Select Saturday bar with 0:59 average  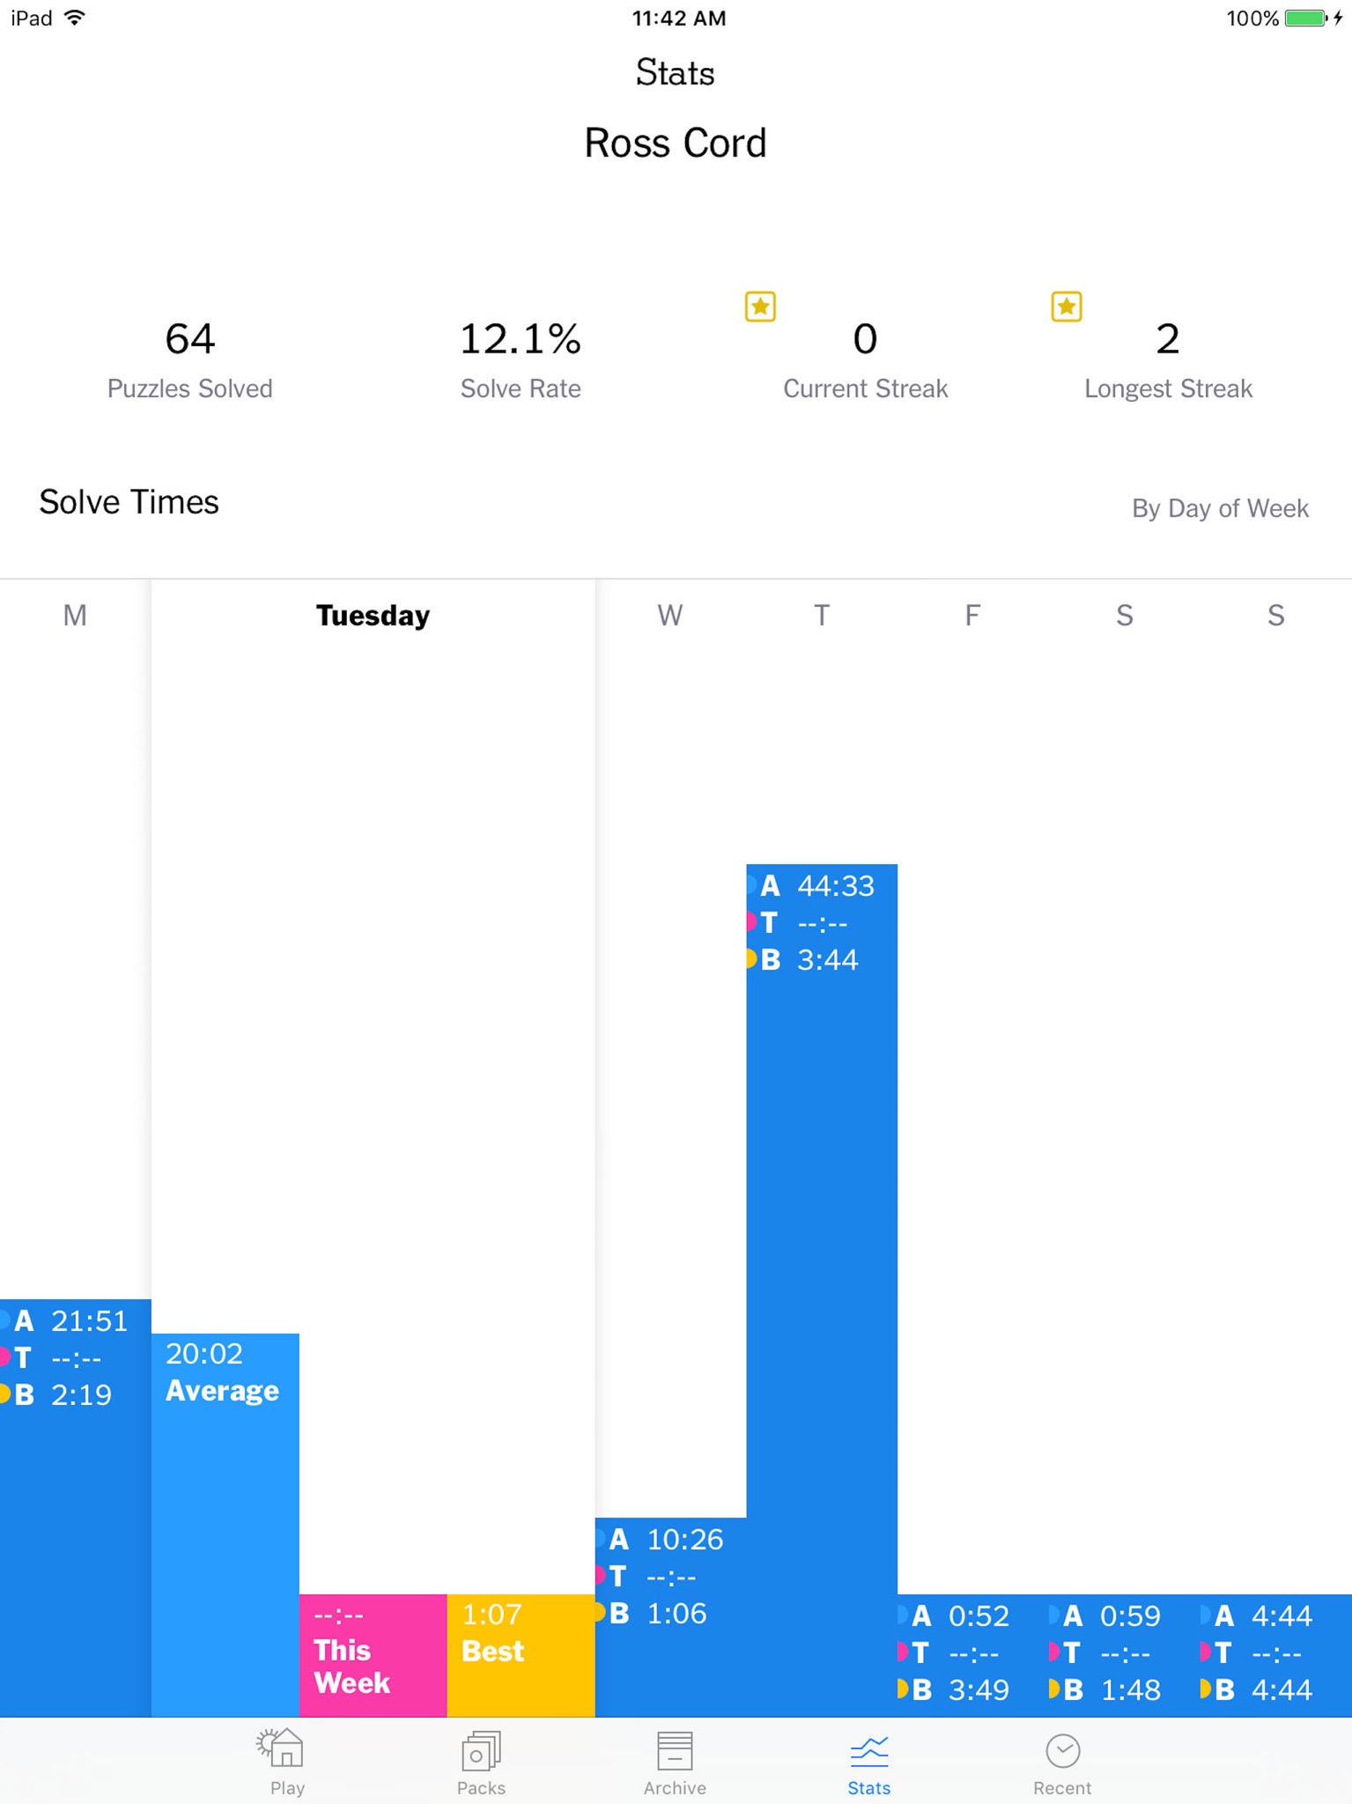pos(1125,1655)
